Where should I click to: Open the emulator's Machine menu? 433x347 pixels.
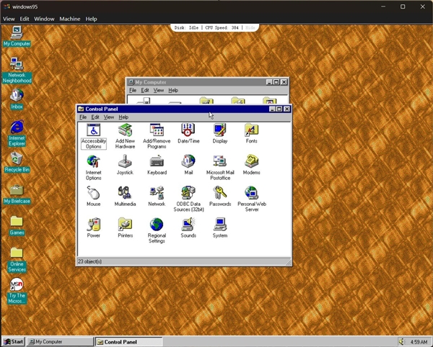tap(70, 19)
